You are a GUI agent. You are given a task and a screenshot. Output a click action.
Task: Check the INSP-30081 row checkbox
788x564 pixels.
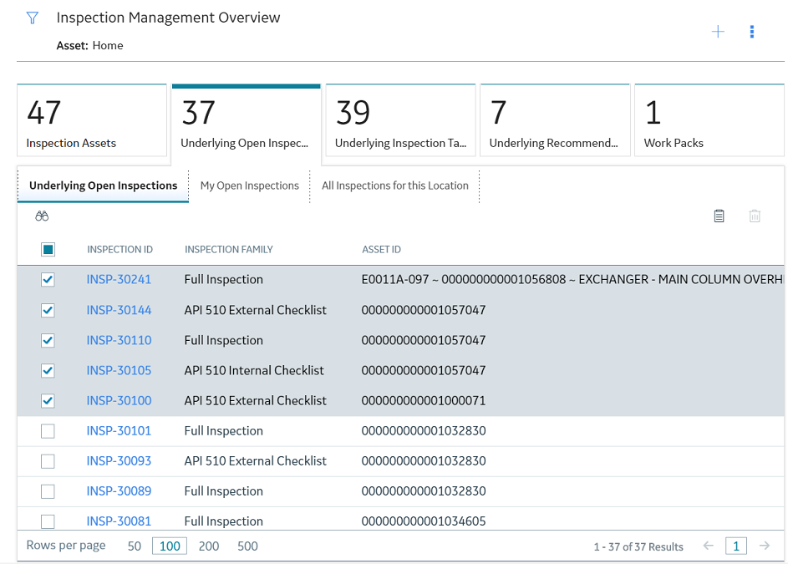point(48,521)
